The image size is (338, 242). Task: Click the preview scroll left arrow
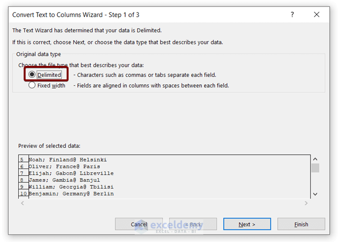22,203
